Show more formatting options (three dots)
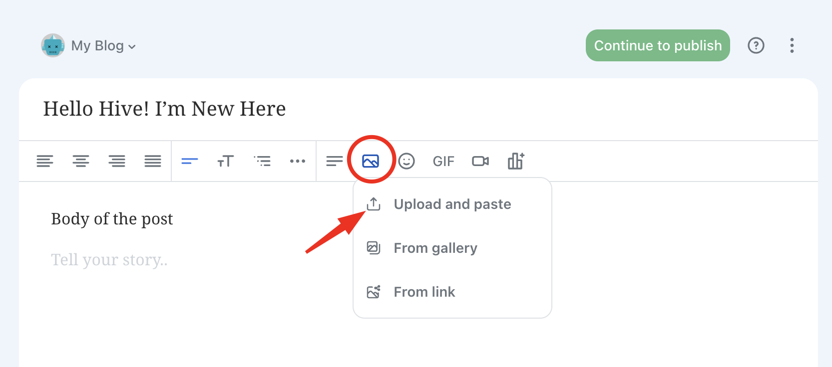The image size is (832, 367). tap(298, 161)
